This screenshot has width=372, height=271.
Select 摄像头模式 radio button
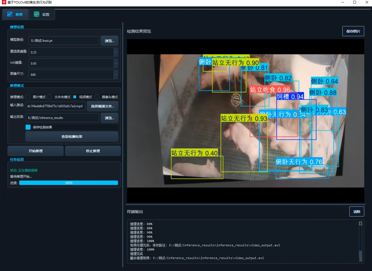click(x=97, y=97)
